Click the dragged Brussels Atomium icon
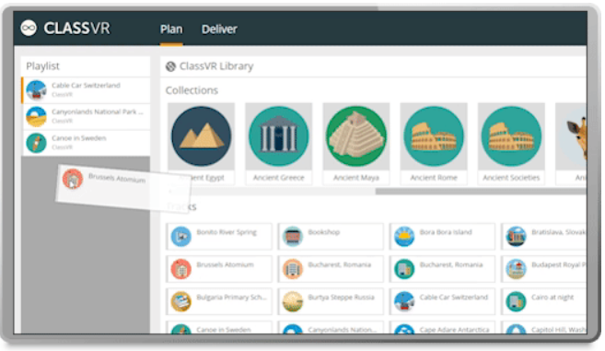605x351 pixels. (73, 179)
